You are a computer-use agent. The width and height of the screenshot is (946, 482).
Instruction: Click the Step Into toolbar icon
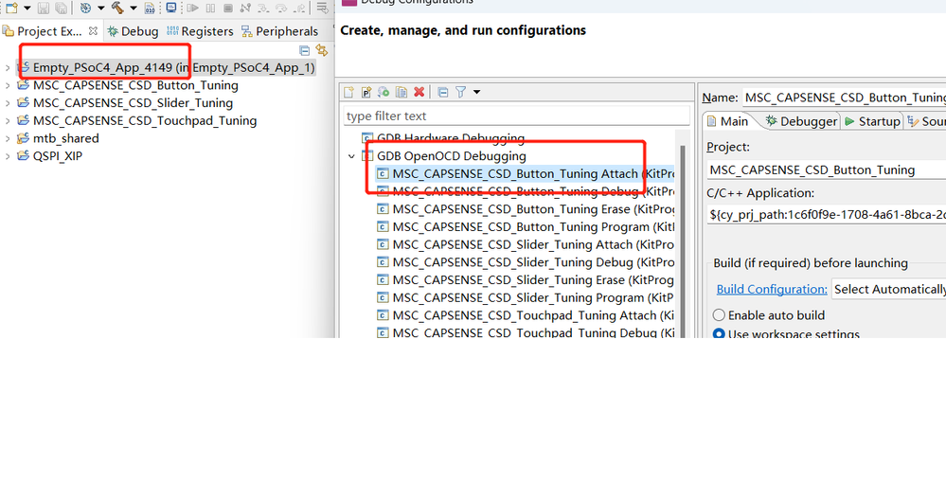[x=263, y=8]
